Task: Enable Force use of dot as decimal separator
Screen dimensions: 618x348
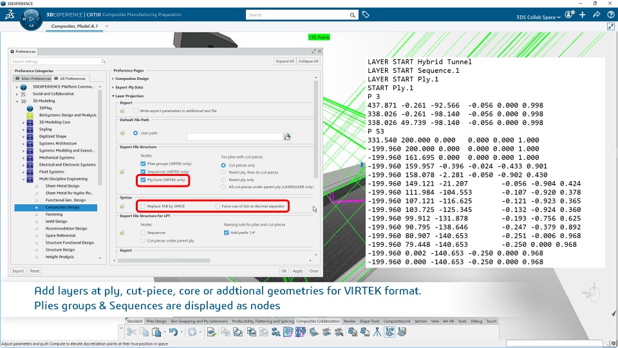Action: click(218, 206)
